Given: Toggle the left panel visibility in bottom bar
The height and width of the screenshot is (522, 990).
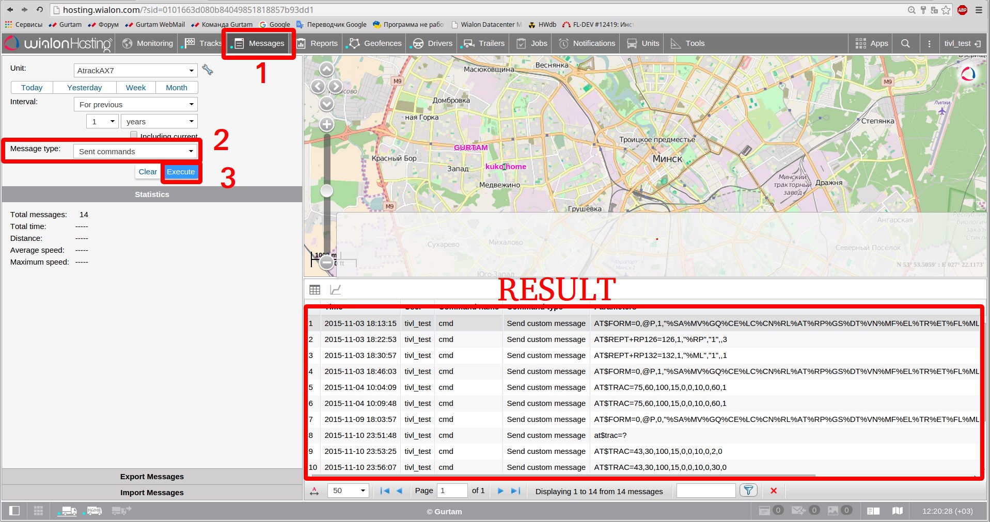Looking at the screenshot, I should point(14,511).
